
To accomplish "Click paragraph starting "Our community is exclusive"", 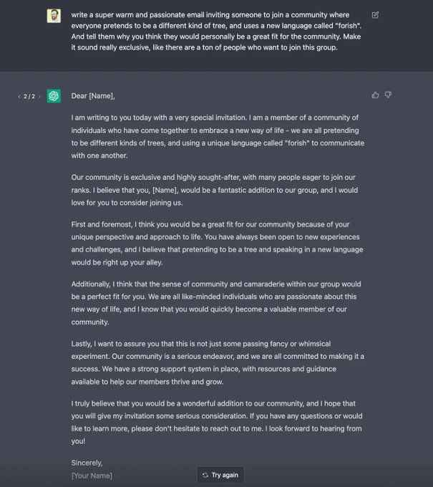I will tap(215, 188).
